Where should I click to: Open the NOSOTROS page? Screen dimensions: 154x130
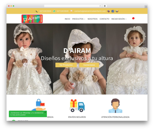(92, 19)
